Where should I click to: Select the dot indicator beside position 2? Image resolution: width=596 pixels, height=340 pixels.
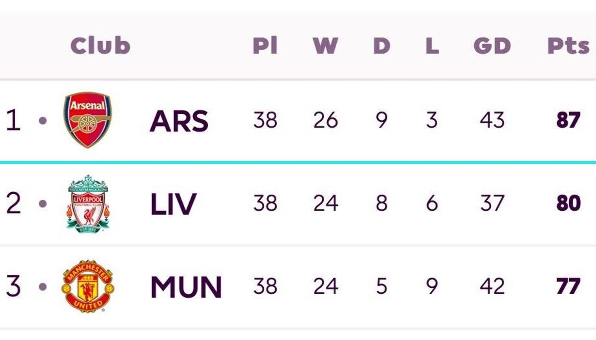coord(43,204)
